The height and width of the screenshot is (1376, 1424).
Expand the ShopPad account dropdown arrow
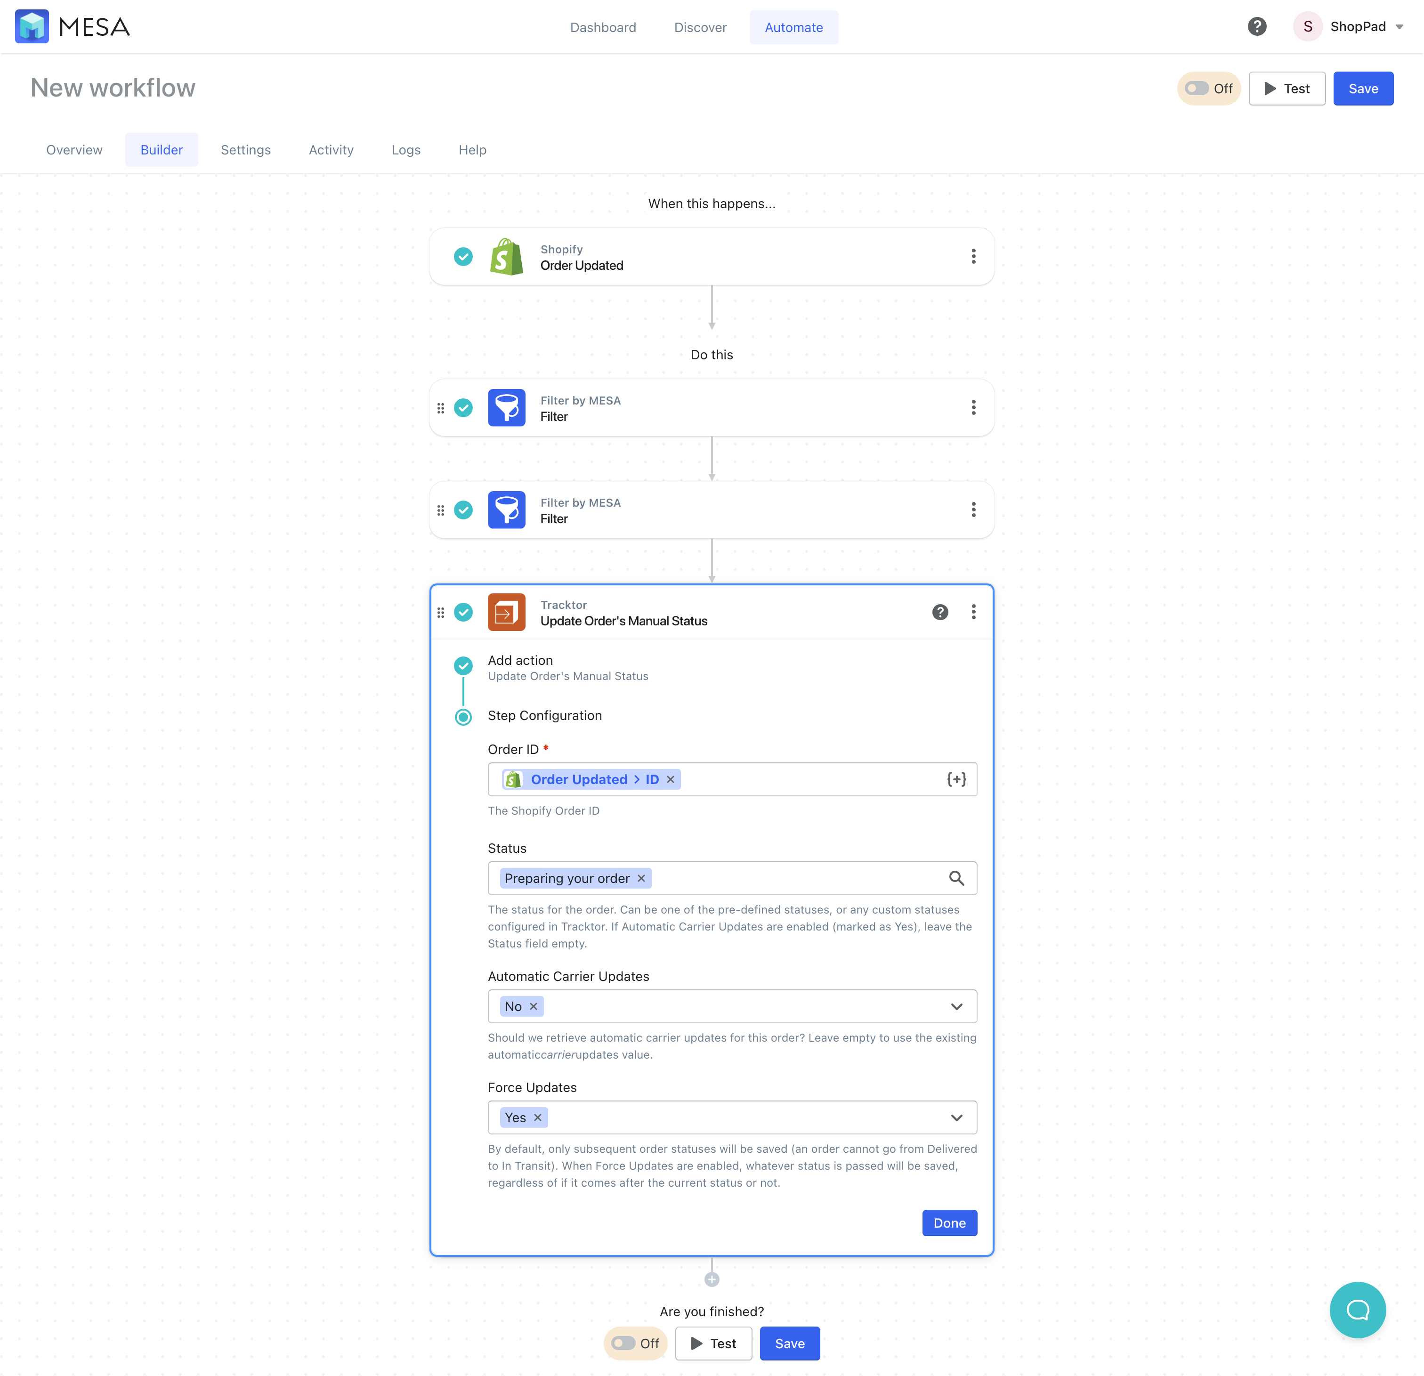pyautogui.click(x=1400, y=27)
